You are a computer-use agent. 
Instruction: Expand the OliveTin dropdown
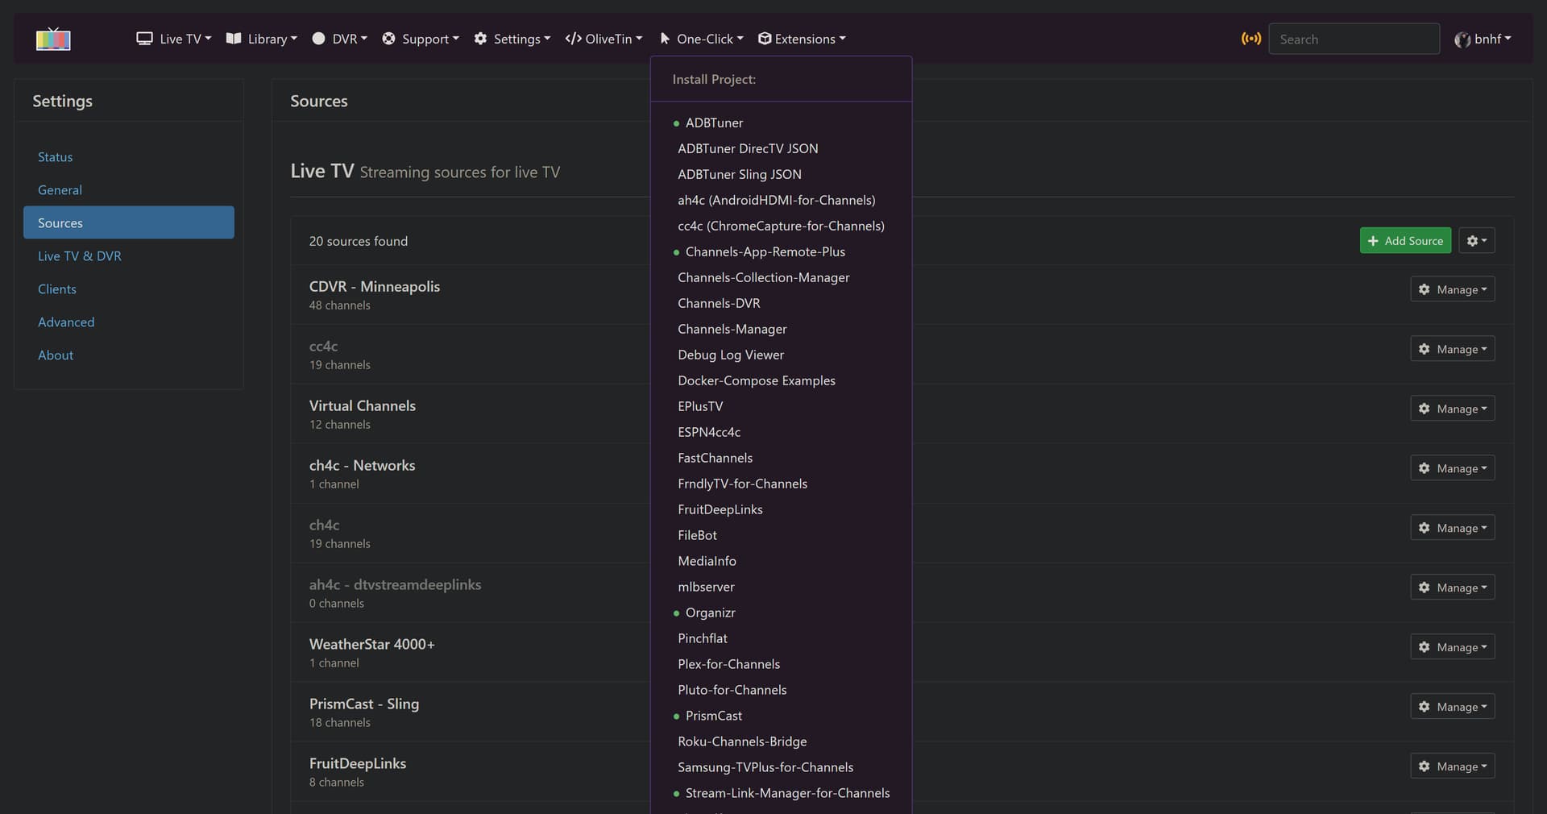[603, 39]
